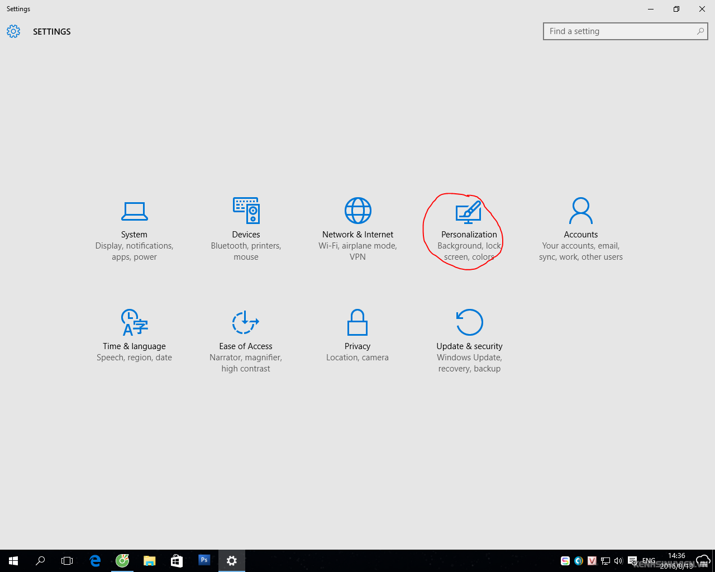Click the red V tray icon
Image resolution: width=715 pixels, height=572 pixels.
(x=592, y=561)
